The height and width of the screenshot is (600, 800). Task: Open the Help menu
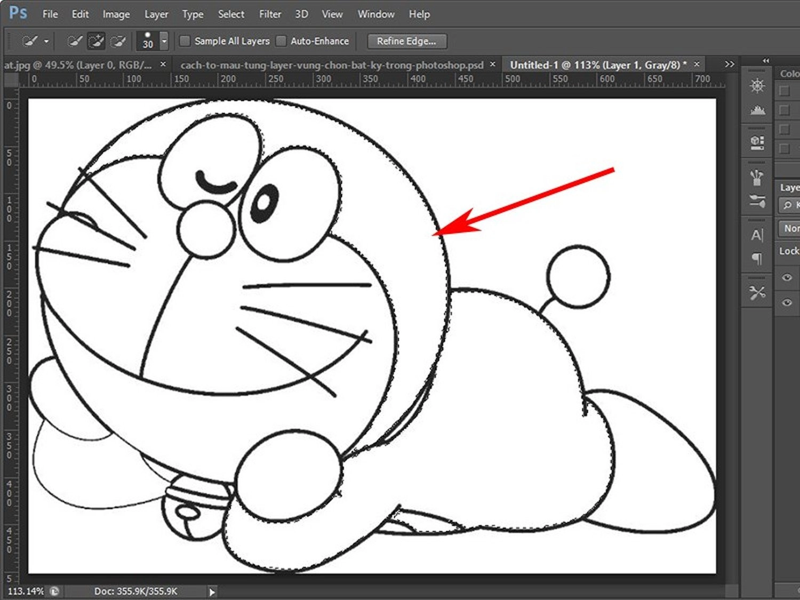tap(419, 14)
